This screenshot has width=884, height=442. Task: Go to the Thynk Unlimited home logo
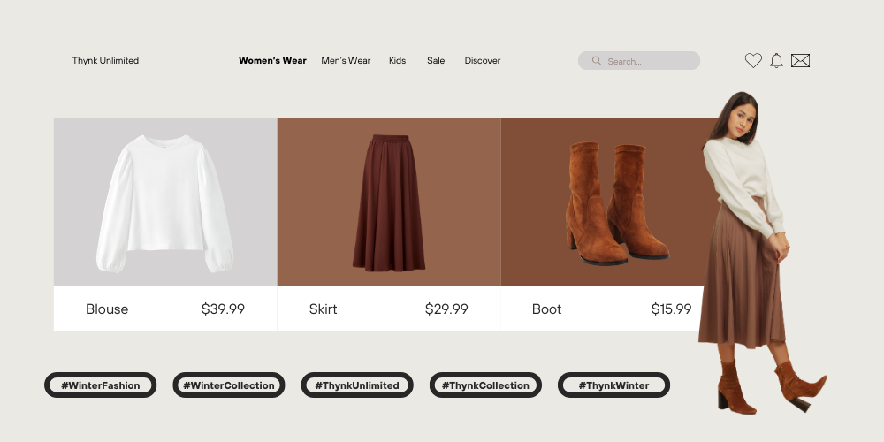pos(105,61)
